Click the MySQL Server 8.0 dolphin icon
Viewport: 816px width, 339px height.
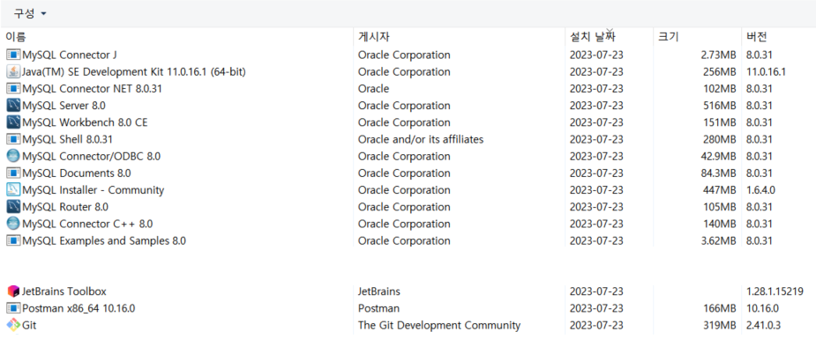[x=13, y=106]
